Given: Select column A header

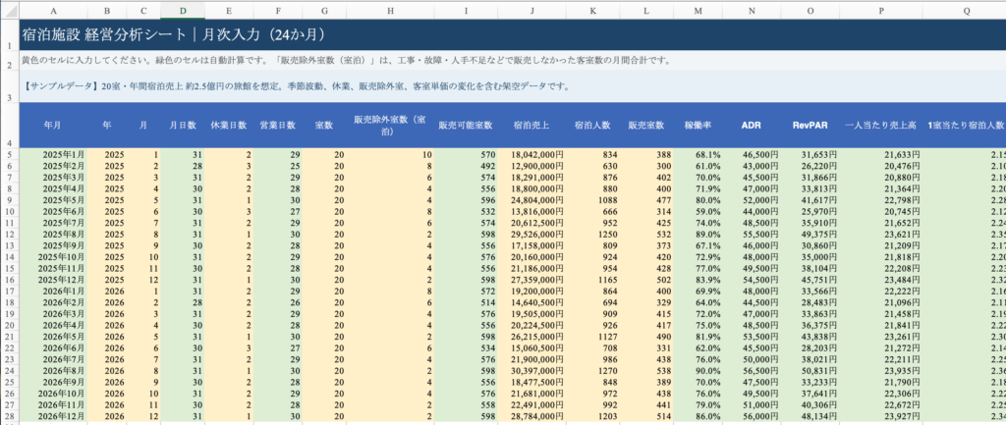Looking at the screenshot, I should [53, 10].
